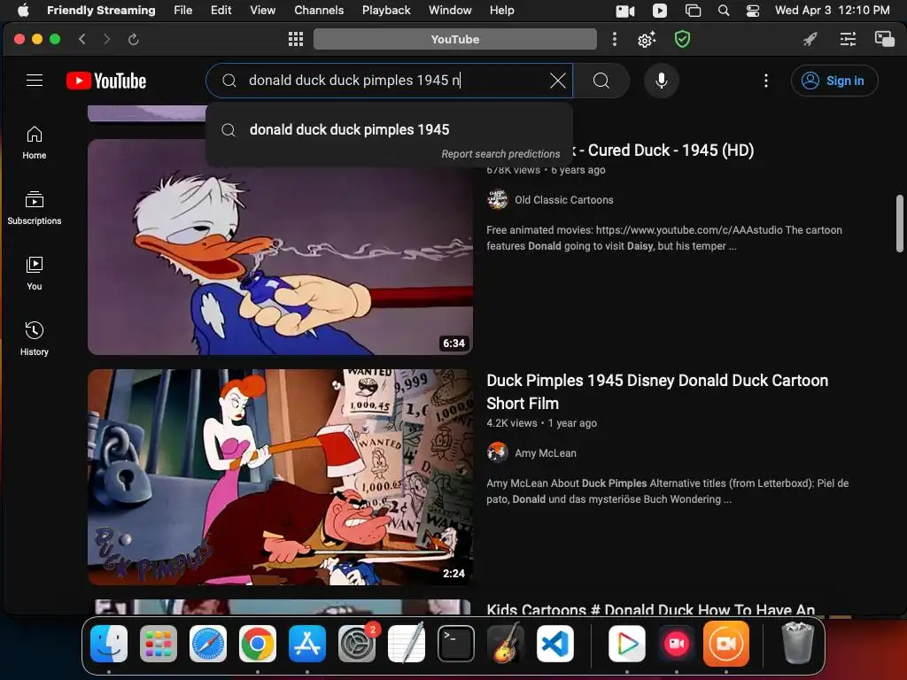Open Duck Pimples 1945 Disney title link
907x680 pixels.
click(x=657, y=391)
